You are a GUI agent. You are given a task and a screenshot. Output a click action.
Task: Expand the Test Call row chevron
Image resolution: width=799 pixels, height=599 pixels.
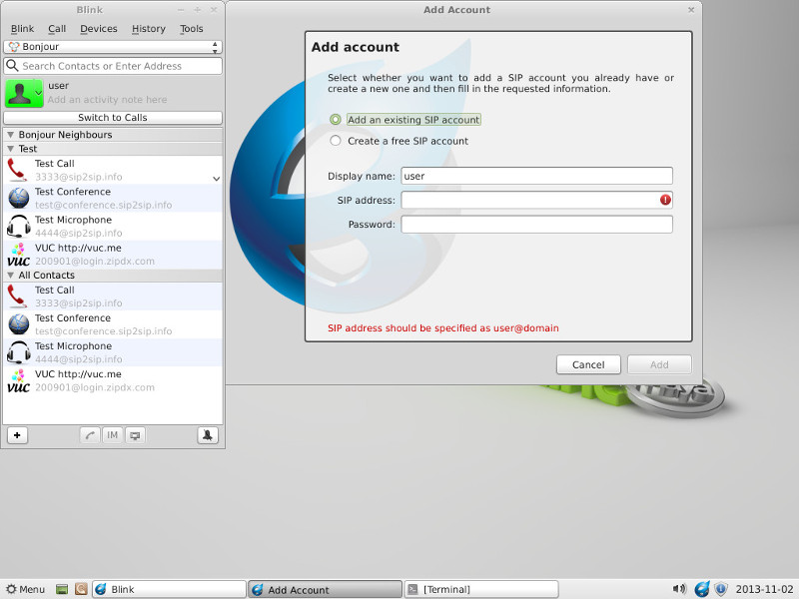pyautogui.click(x=216, y=179)
